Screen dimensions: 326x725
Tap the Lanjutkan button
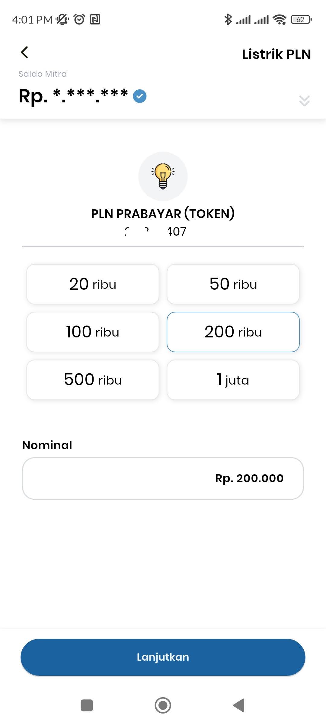163,657
